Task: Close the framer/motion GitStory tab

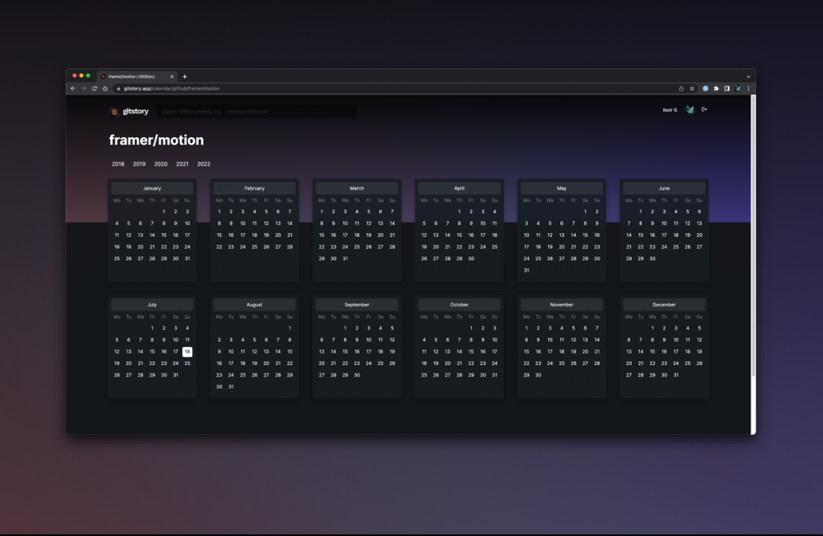Action: point(172,76)
